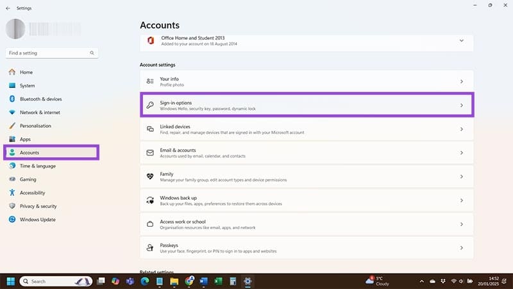Click the Network & internet icon
Image resolution: width=513 pixels, height=289 pixels.
pyautogui.click(x=12, y=112)
